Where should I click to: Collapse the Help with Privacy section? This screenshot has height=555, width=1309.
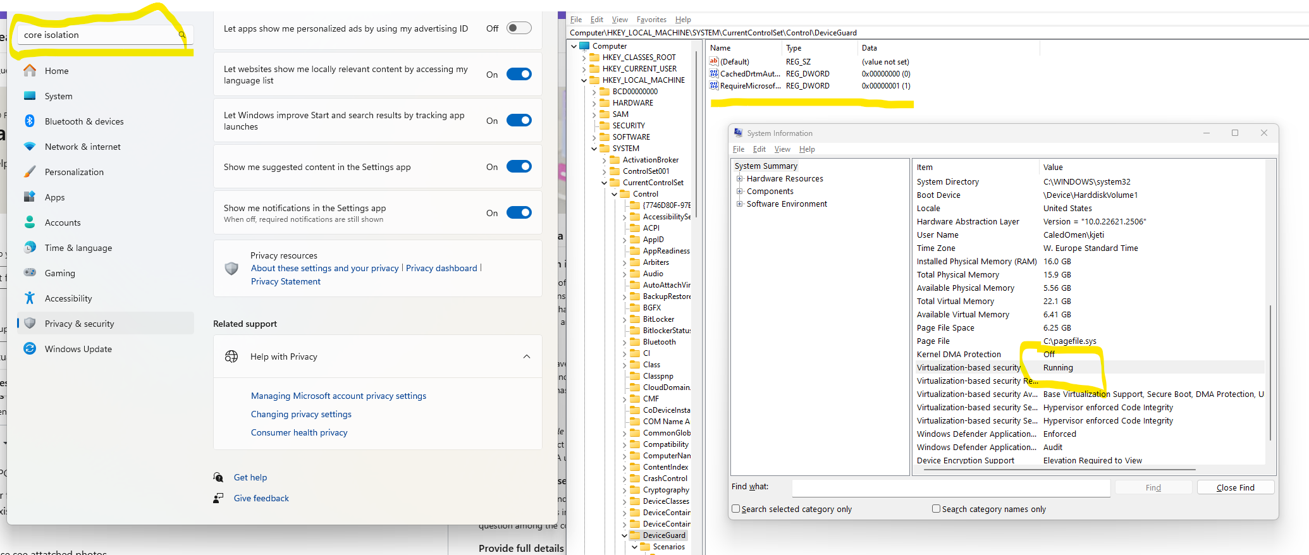(x=527, y=357)
